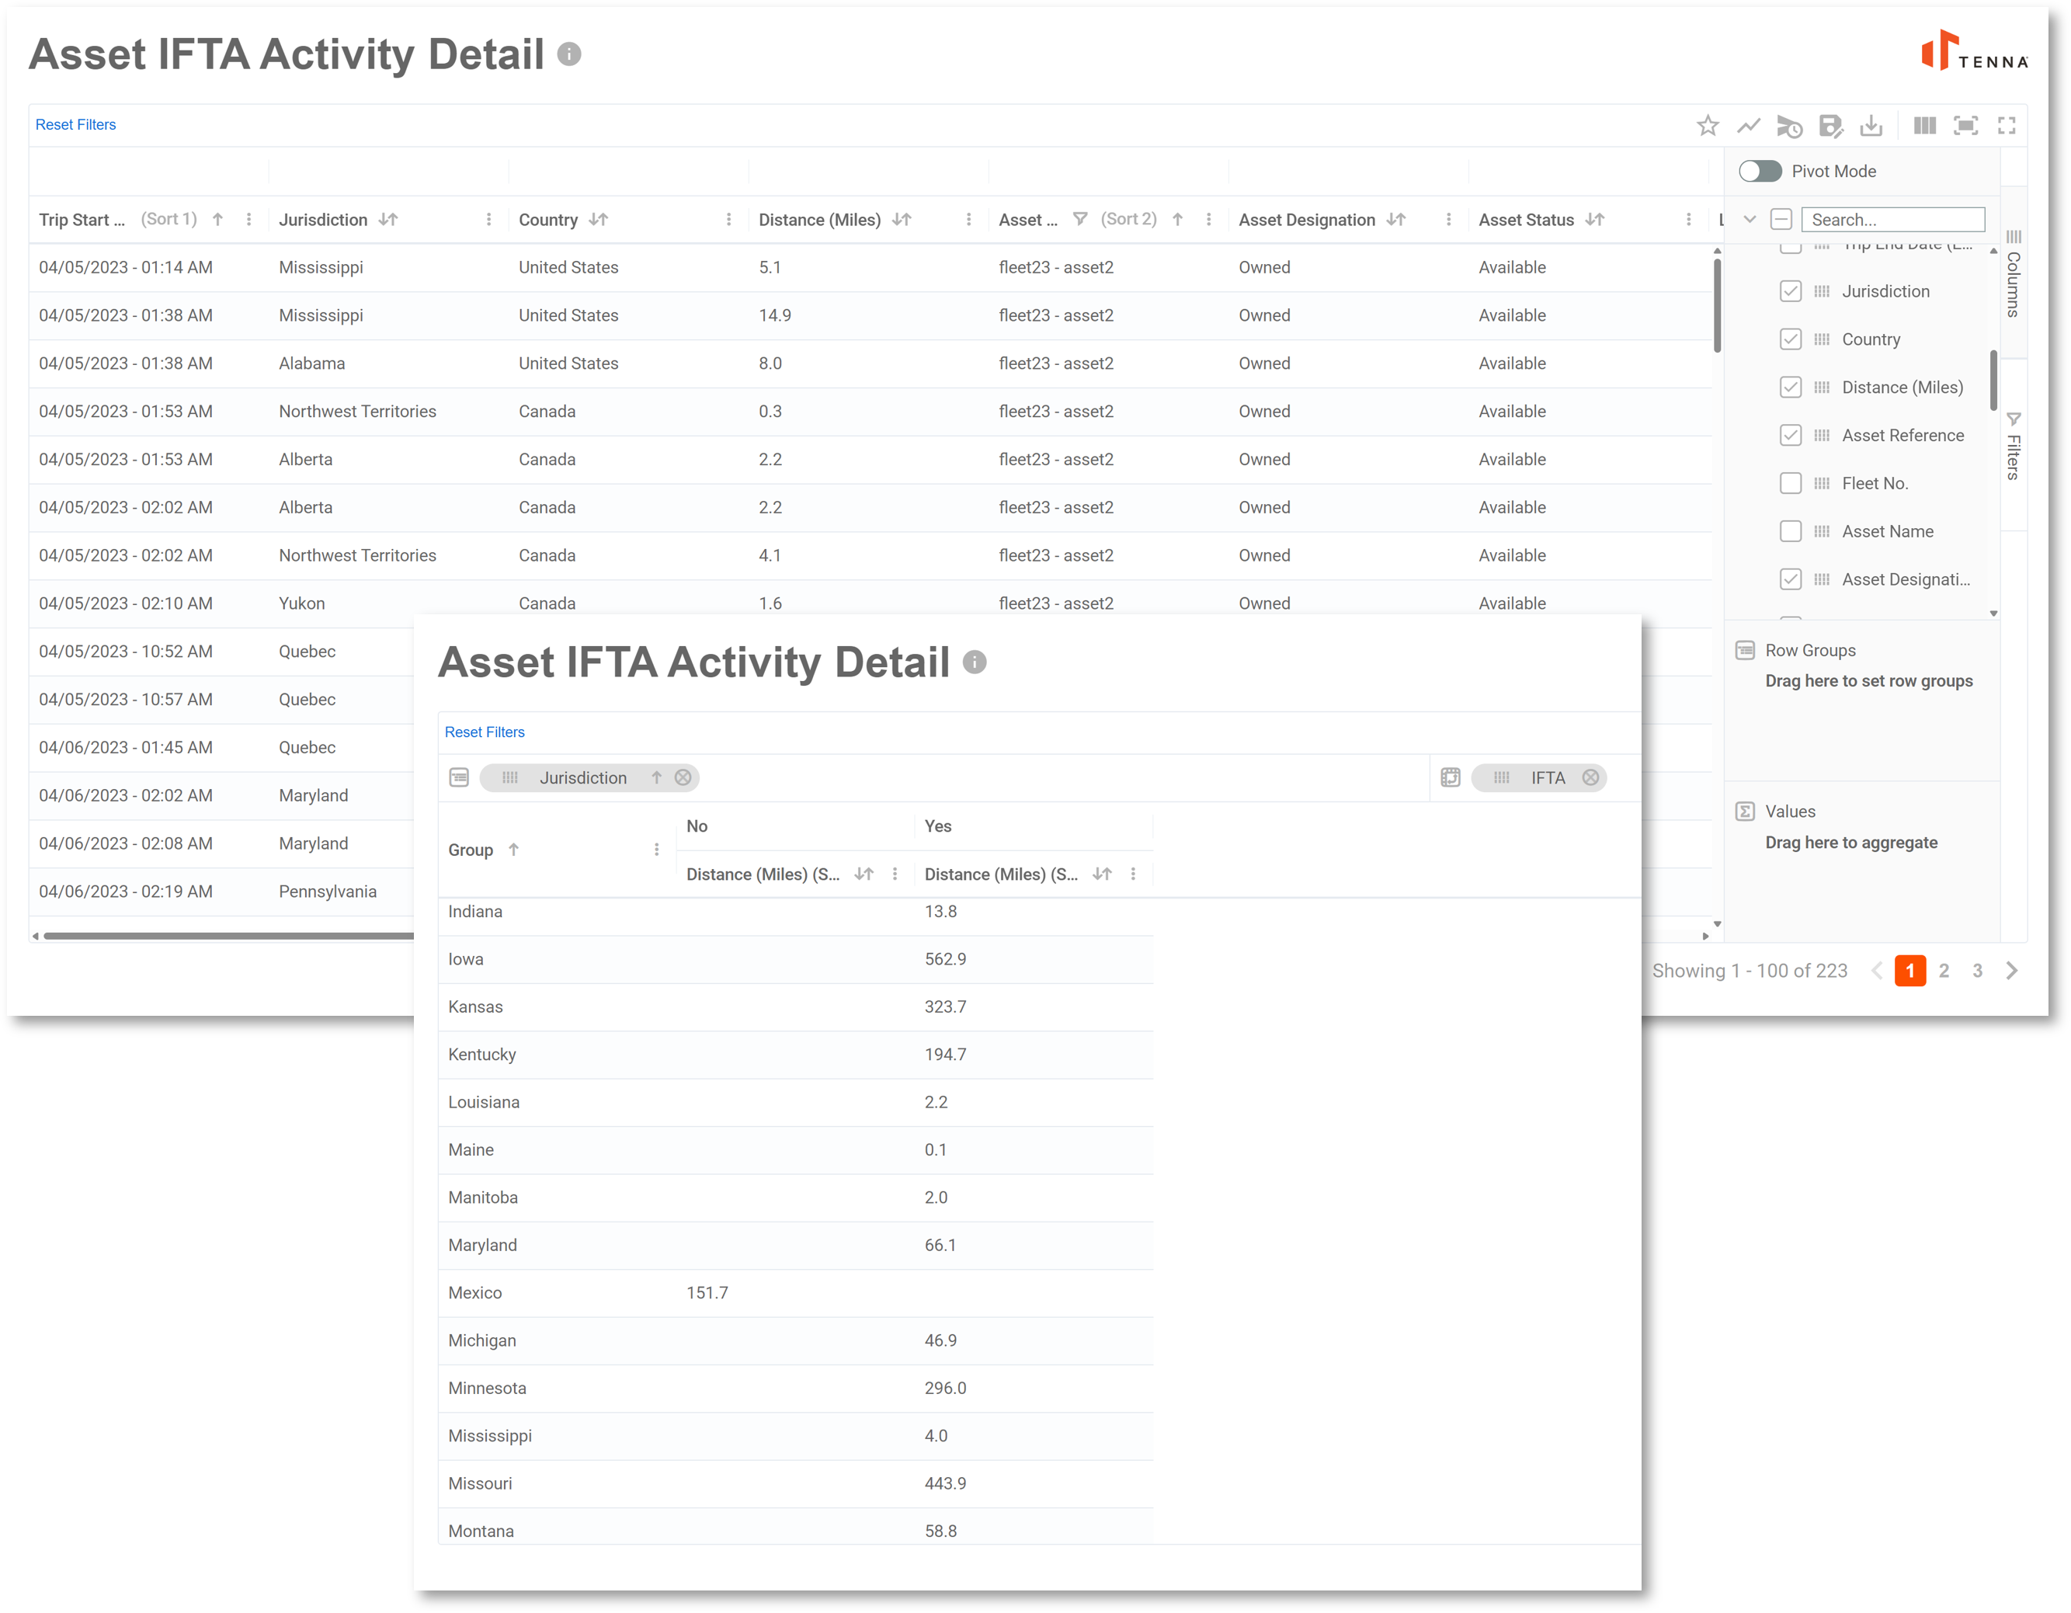
Task: Open the line chart view icon
Action: [x=1748, y=125]
